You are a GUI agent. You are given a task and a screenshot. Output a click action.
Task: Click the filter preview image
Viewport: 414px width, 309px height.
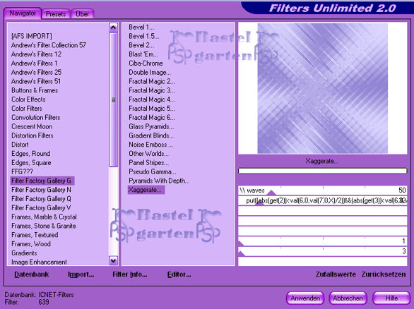pos(323,88)
